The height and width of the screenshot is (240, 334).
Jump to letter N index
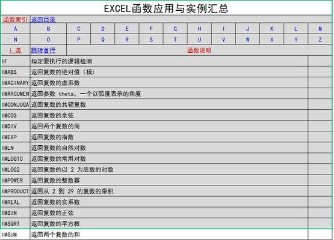click(15, 40)
